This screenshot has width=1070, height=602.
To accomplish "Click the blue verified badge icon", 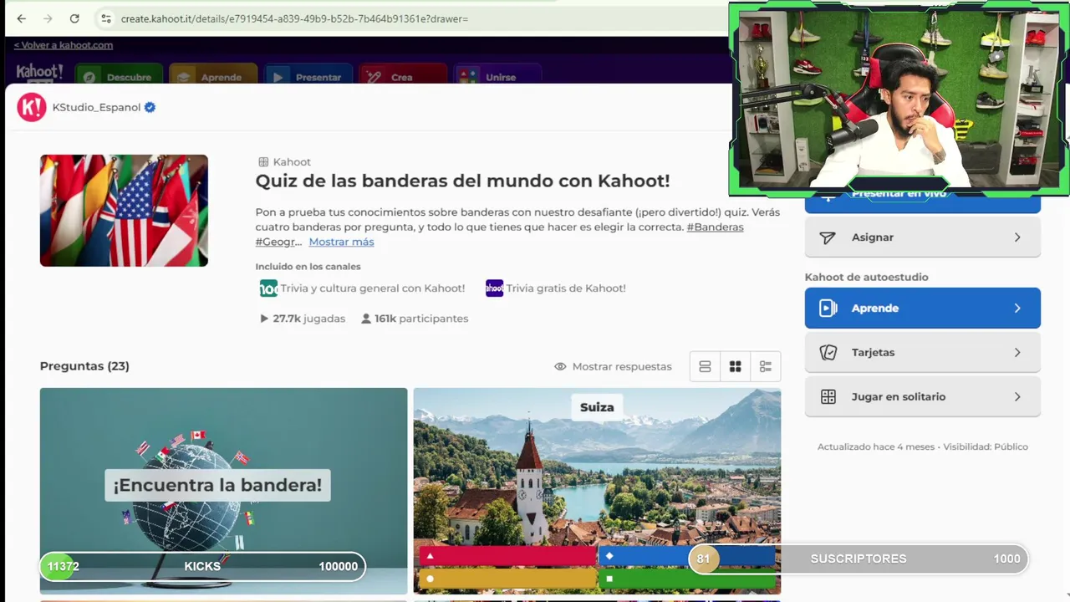I will (150, 107).
